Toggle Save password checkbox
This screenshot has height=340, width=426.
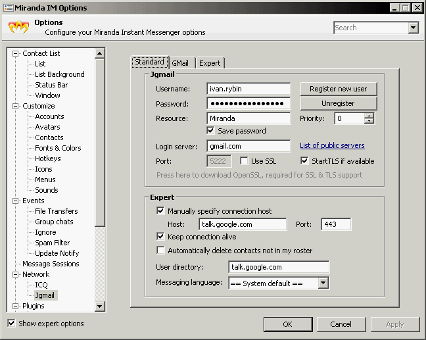[x=210, y=131]
